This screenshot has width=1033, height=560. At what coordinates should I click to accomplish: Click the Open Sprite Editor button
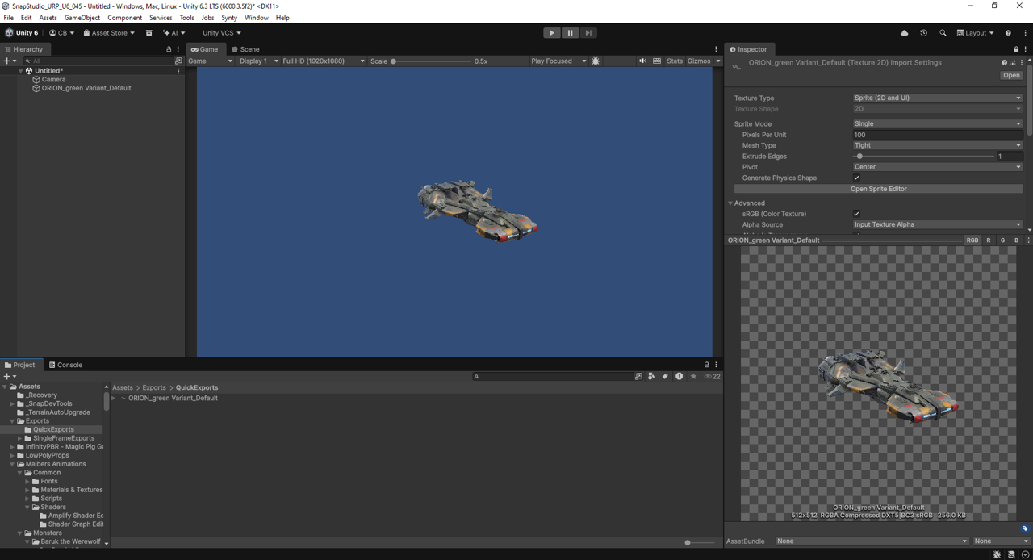pos(879,189)
